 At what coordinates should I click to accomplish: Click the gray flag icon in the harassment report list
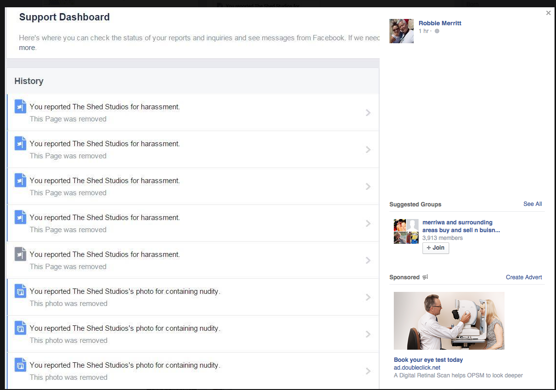click(20, 254)
